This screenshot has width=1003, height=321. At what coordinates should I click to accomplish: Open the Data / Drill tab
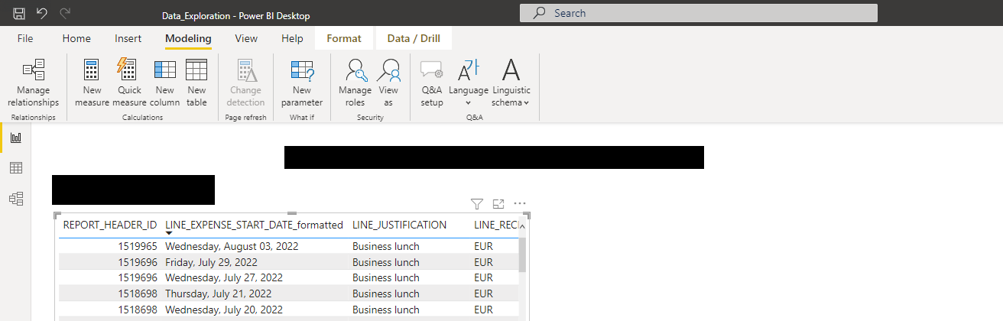414,38
